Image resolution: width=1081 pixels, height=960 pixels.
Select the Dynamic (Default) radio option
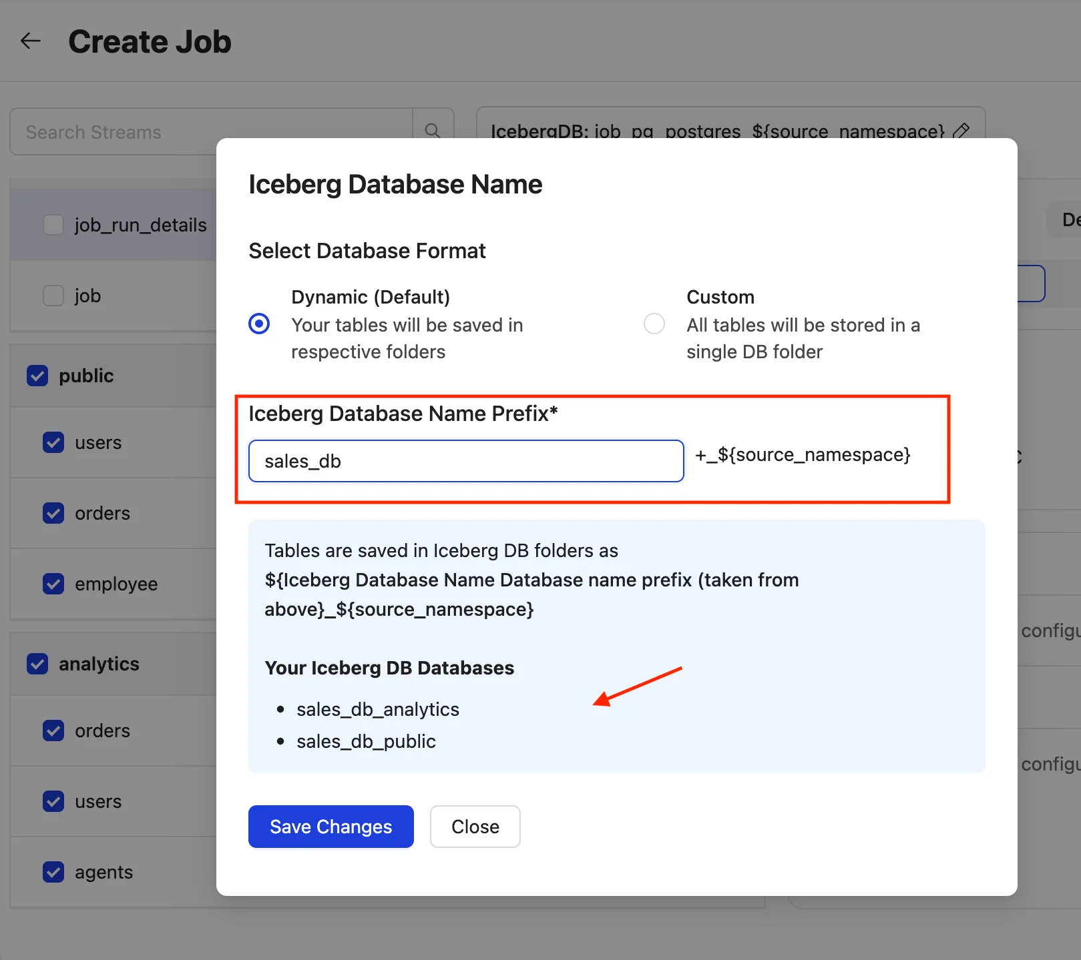point(259,324)
